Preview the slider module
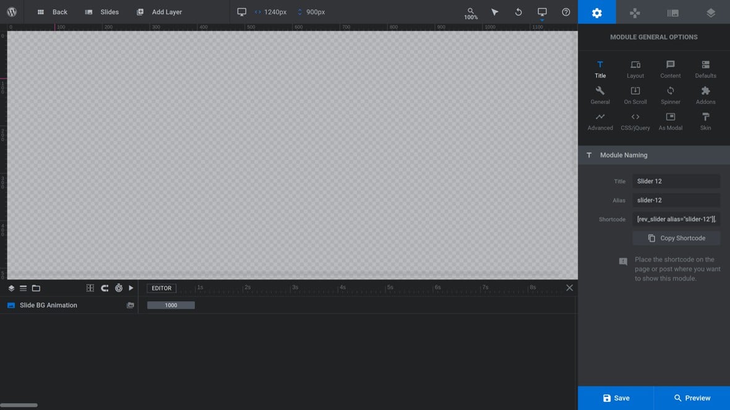The height and width of the screenshot is (410, 730). pyautogui.click(x=692, y=398)
